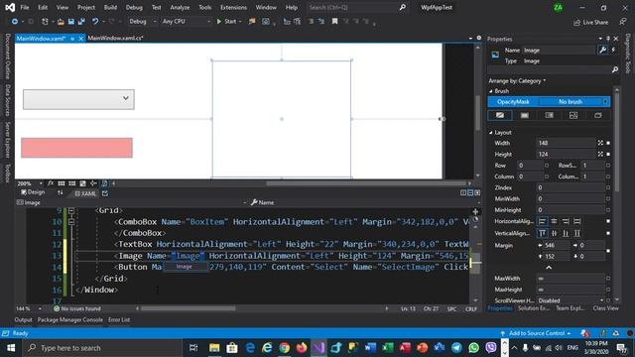Open Arrange by: Category dropdown
635x357 pixels.
(517, 81)
